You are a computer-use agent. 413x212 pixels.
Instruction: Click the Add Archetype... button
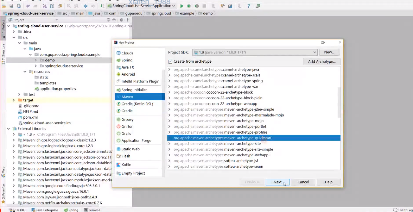[322, 61]
